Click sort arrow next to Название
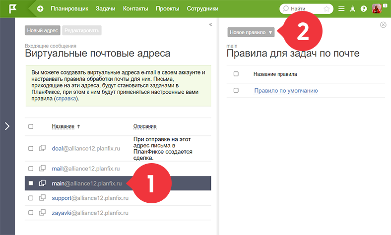The image size is (391, 235). coord(78,126)
